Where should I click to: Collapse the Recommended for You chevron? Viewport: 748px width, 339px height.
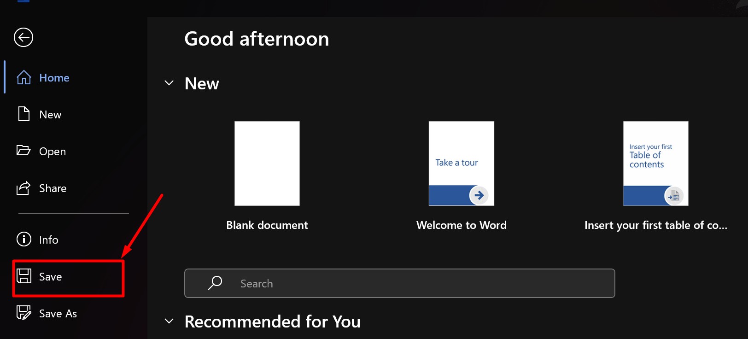[169, 321]
